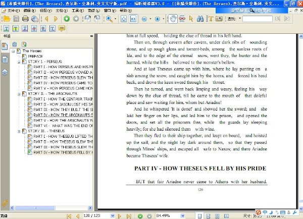Switch to continuous page layout
The width and height of the screenshot is (303, 219).
point(208,216)
